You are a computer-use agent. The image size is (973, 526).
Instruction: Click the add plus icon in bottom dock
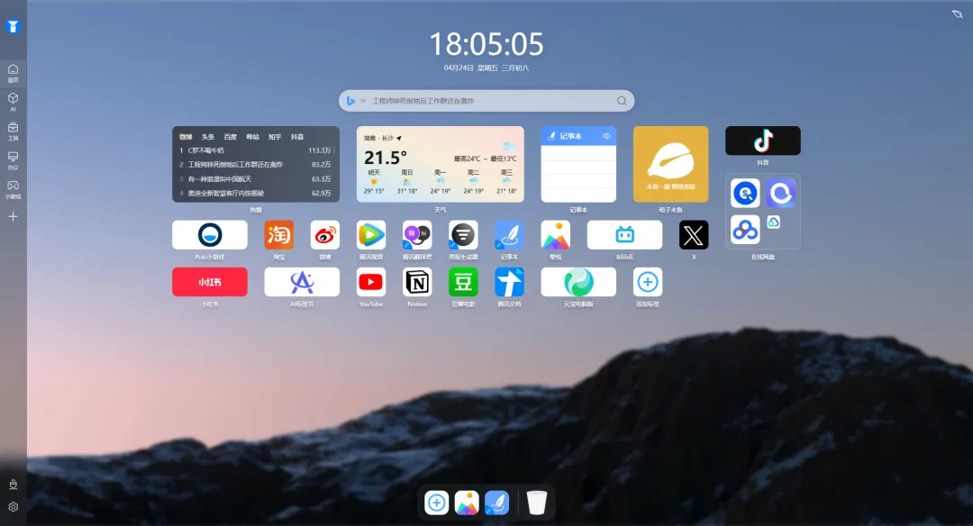[436, 503]
